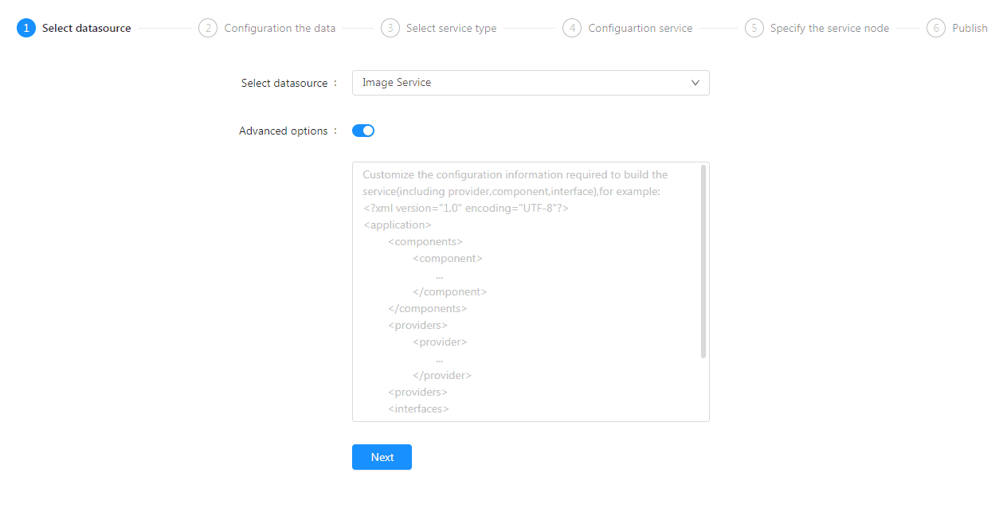Viewport: 1003px width, 508px height.
Task: Jump to the Publish step label
Action: click(970, 28)
